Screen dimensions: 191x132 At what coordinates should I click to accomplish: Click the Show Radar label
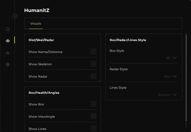[x=38, y=76]
